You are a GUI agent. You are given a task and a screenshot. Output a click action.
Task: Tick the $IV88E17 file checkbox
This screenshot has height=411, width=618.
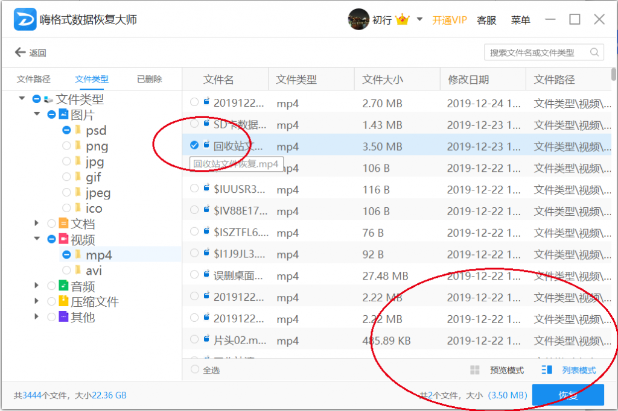(x=194, y=210)
